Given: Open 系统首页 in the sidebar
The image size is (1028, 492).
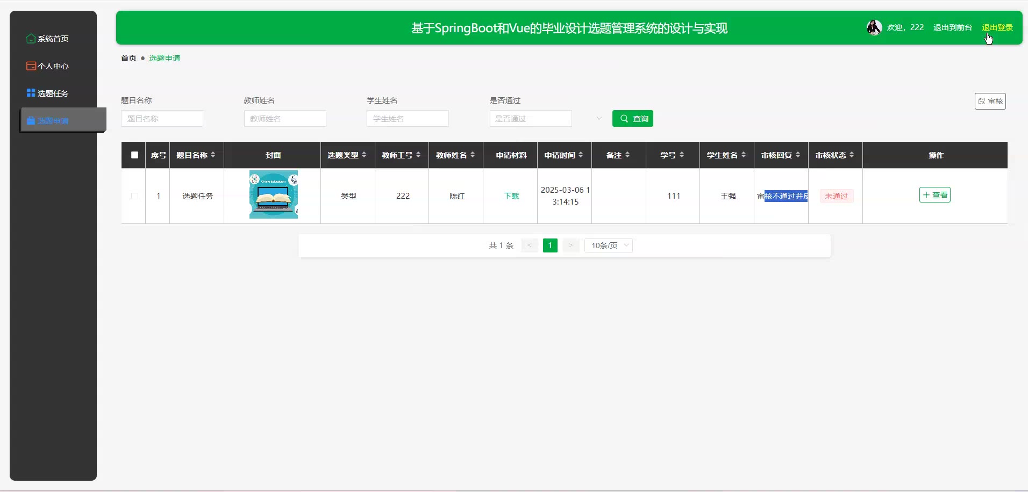Looking at the screenshot, I should click(48, 39).
